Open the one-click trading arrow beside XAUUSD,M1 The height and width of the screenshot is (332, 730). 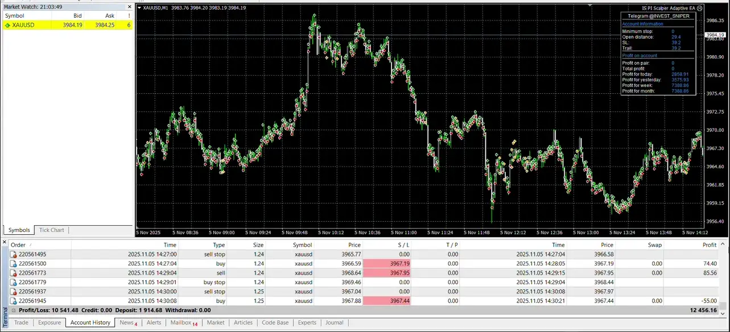140,8
